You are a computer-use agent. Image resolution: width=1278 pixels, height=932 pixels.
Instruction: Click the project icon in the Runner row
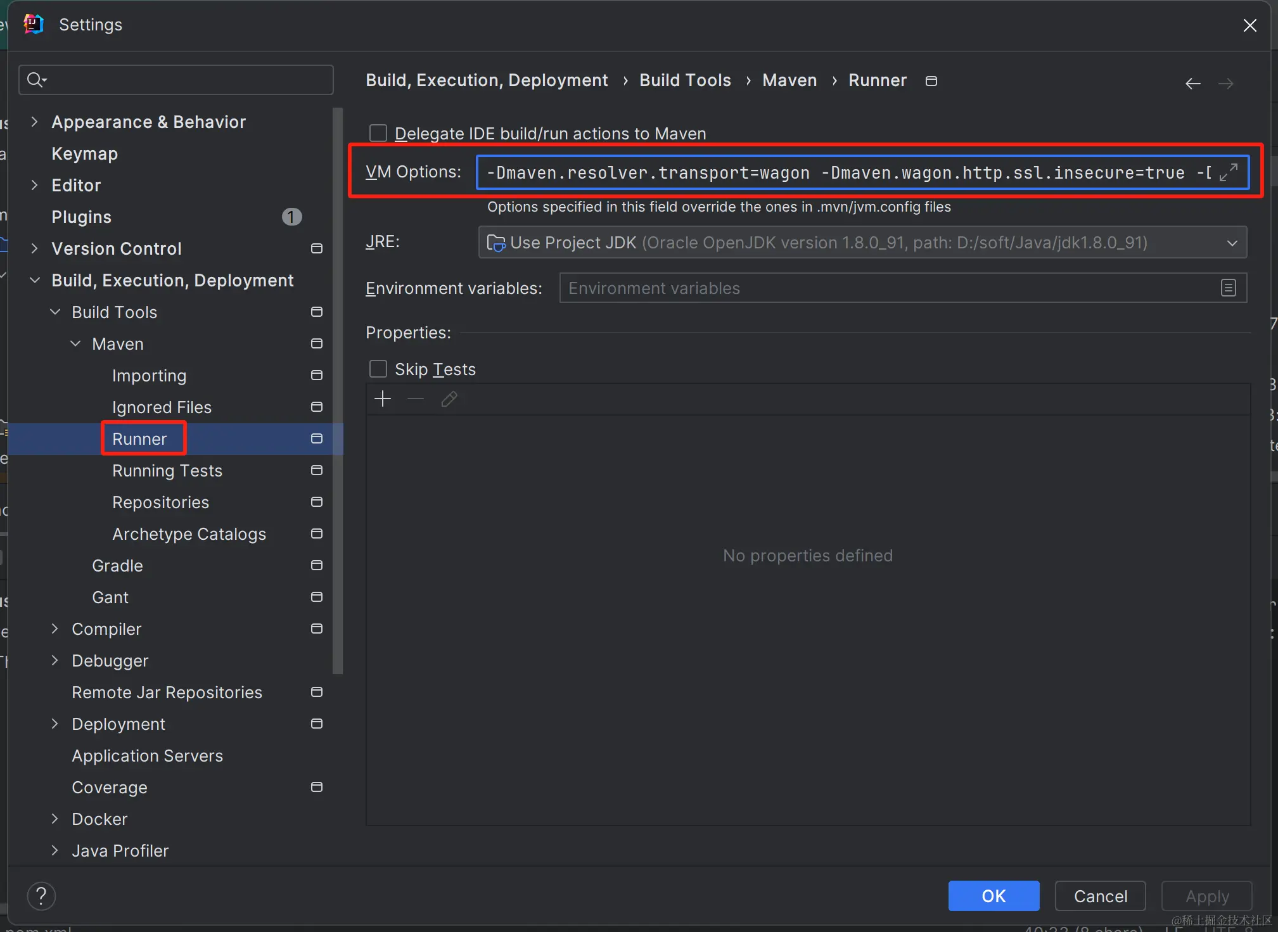coord(317,438)
